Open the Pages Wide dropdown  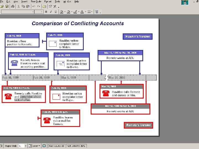[x=25, y=146]
